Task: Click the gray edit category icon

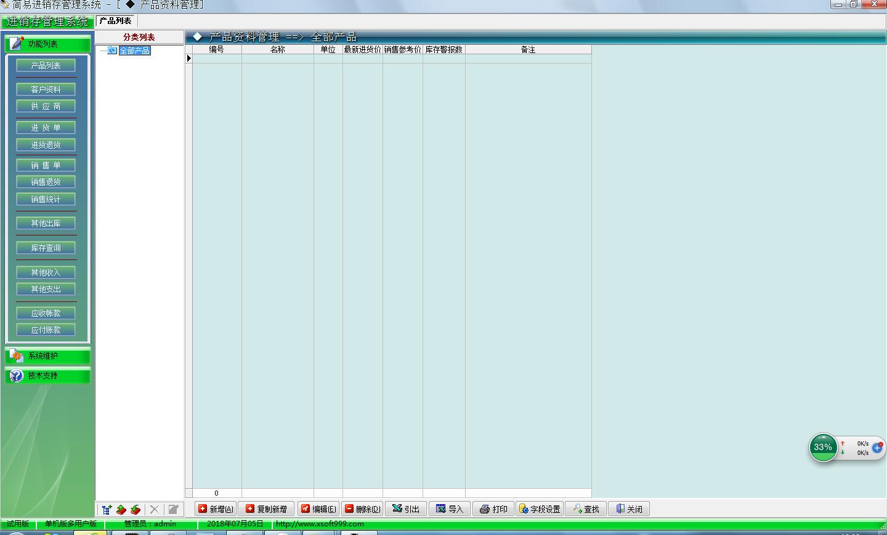Action: [173, 509]
